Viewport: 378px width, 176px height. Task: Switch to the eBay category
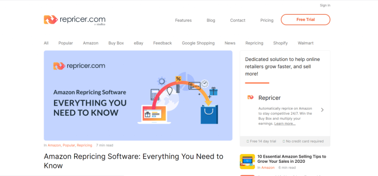point(138,43)
